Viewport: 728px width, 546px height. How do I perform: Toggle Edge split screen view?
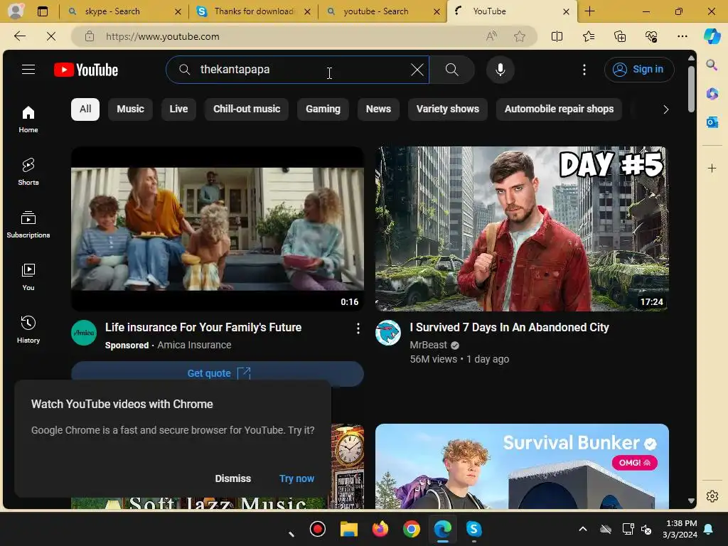(557, 36)
